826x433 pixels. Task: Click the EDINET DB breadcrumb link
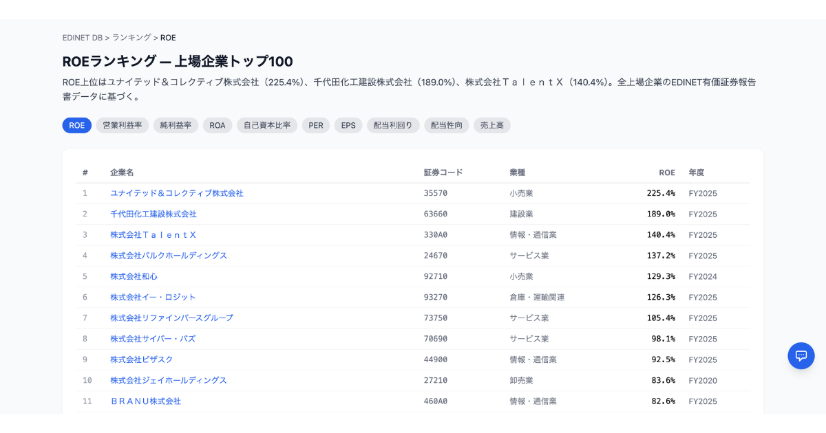[82, 38]
